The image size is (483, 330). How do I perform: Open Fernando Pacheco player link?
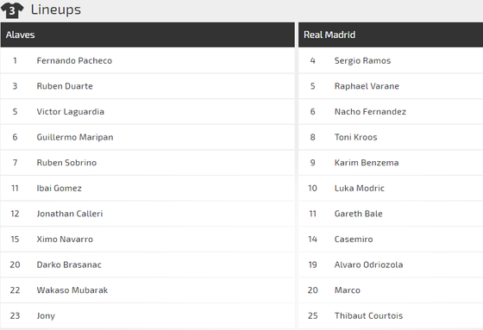point(74,60)
